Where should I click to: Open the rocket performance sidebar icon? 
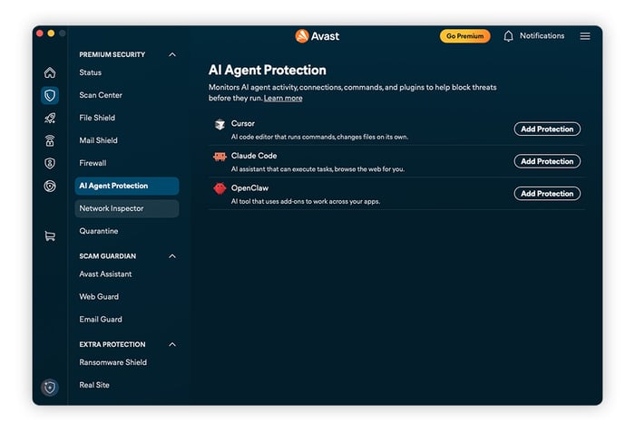pyautogui.click(x=50, y=118)
